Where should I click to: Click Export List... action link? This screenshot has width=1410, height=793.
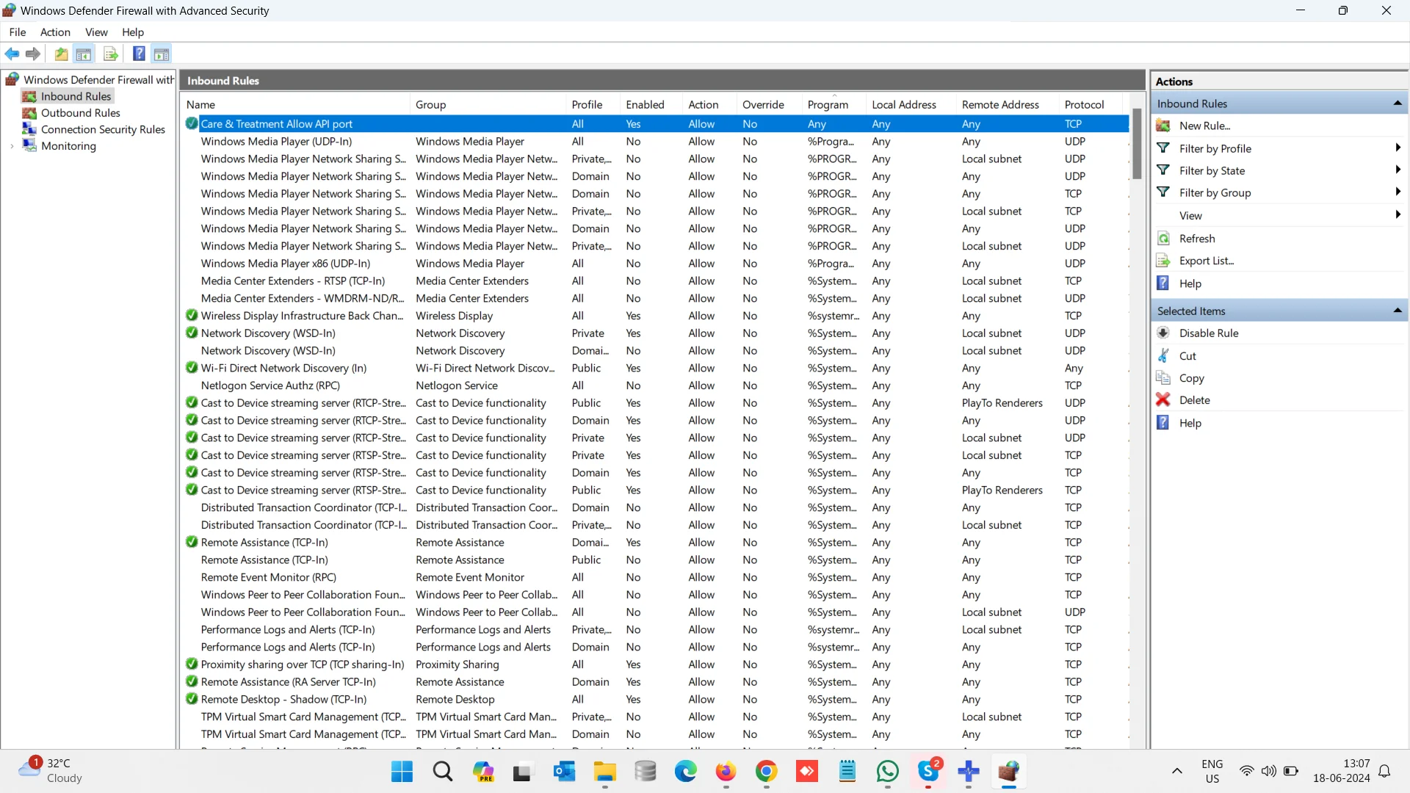coord(1207,261)
